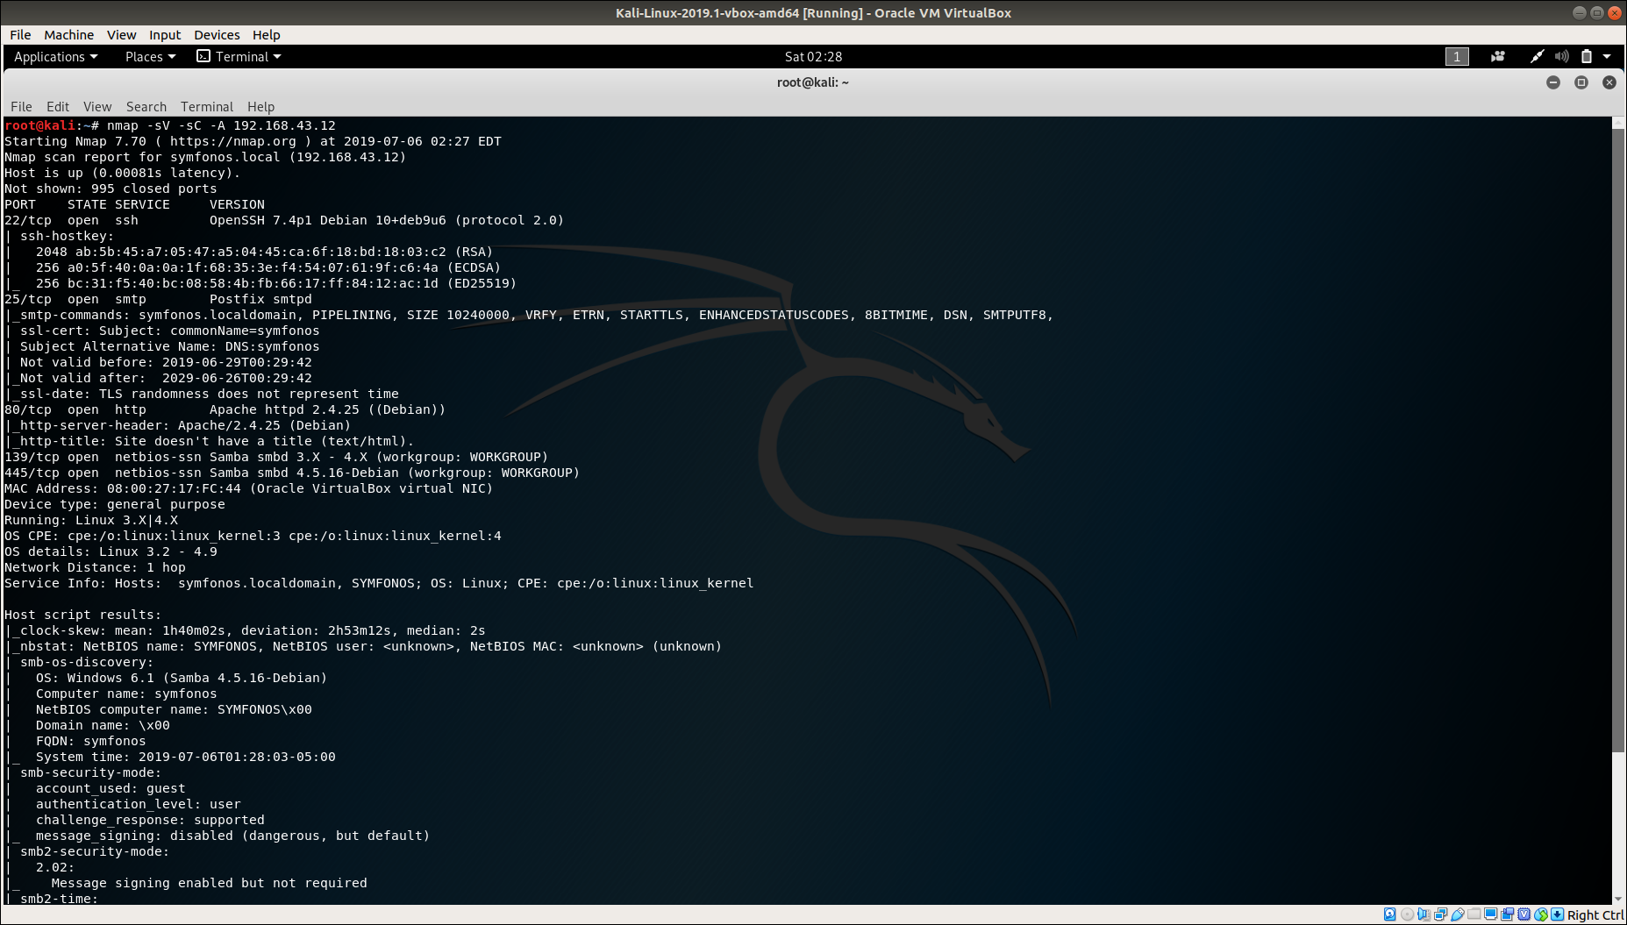The image size is (1627, 925).
Task: Click the https://nmap.org URL in output
Action: tap(233, 141)
